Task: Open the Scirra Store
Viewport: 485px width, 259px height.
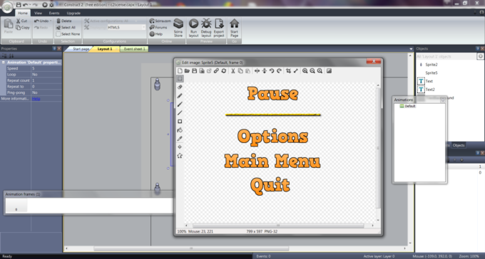Action: (178, 28)
